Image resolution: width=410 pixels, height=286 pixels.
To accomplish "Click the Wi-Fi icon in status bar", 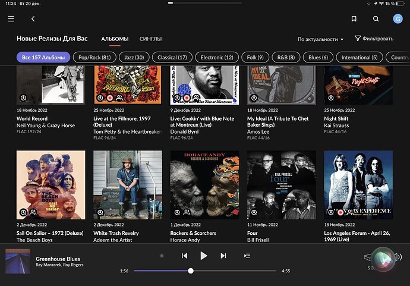I will [381, 4].
